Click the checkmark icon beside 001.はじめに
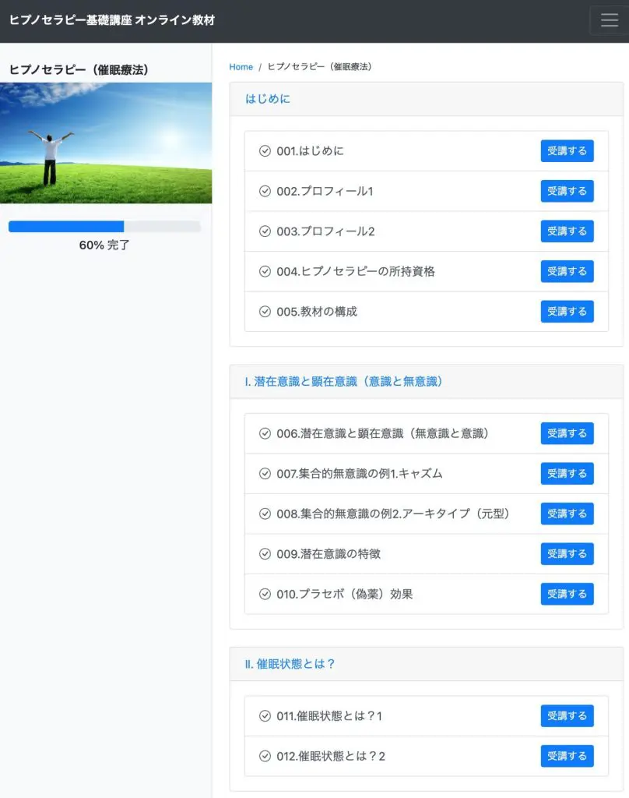 pyautogui.click(x=265, y=151)
